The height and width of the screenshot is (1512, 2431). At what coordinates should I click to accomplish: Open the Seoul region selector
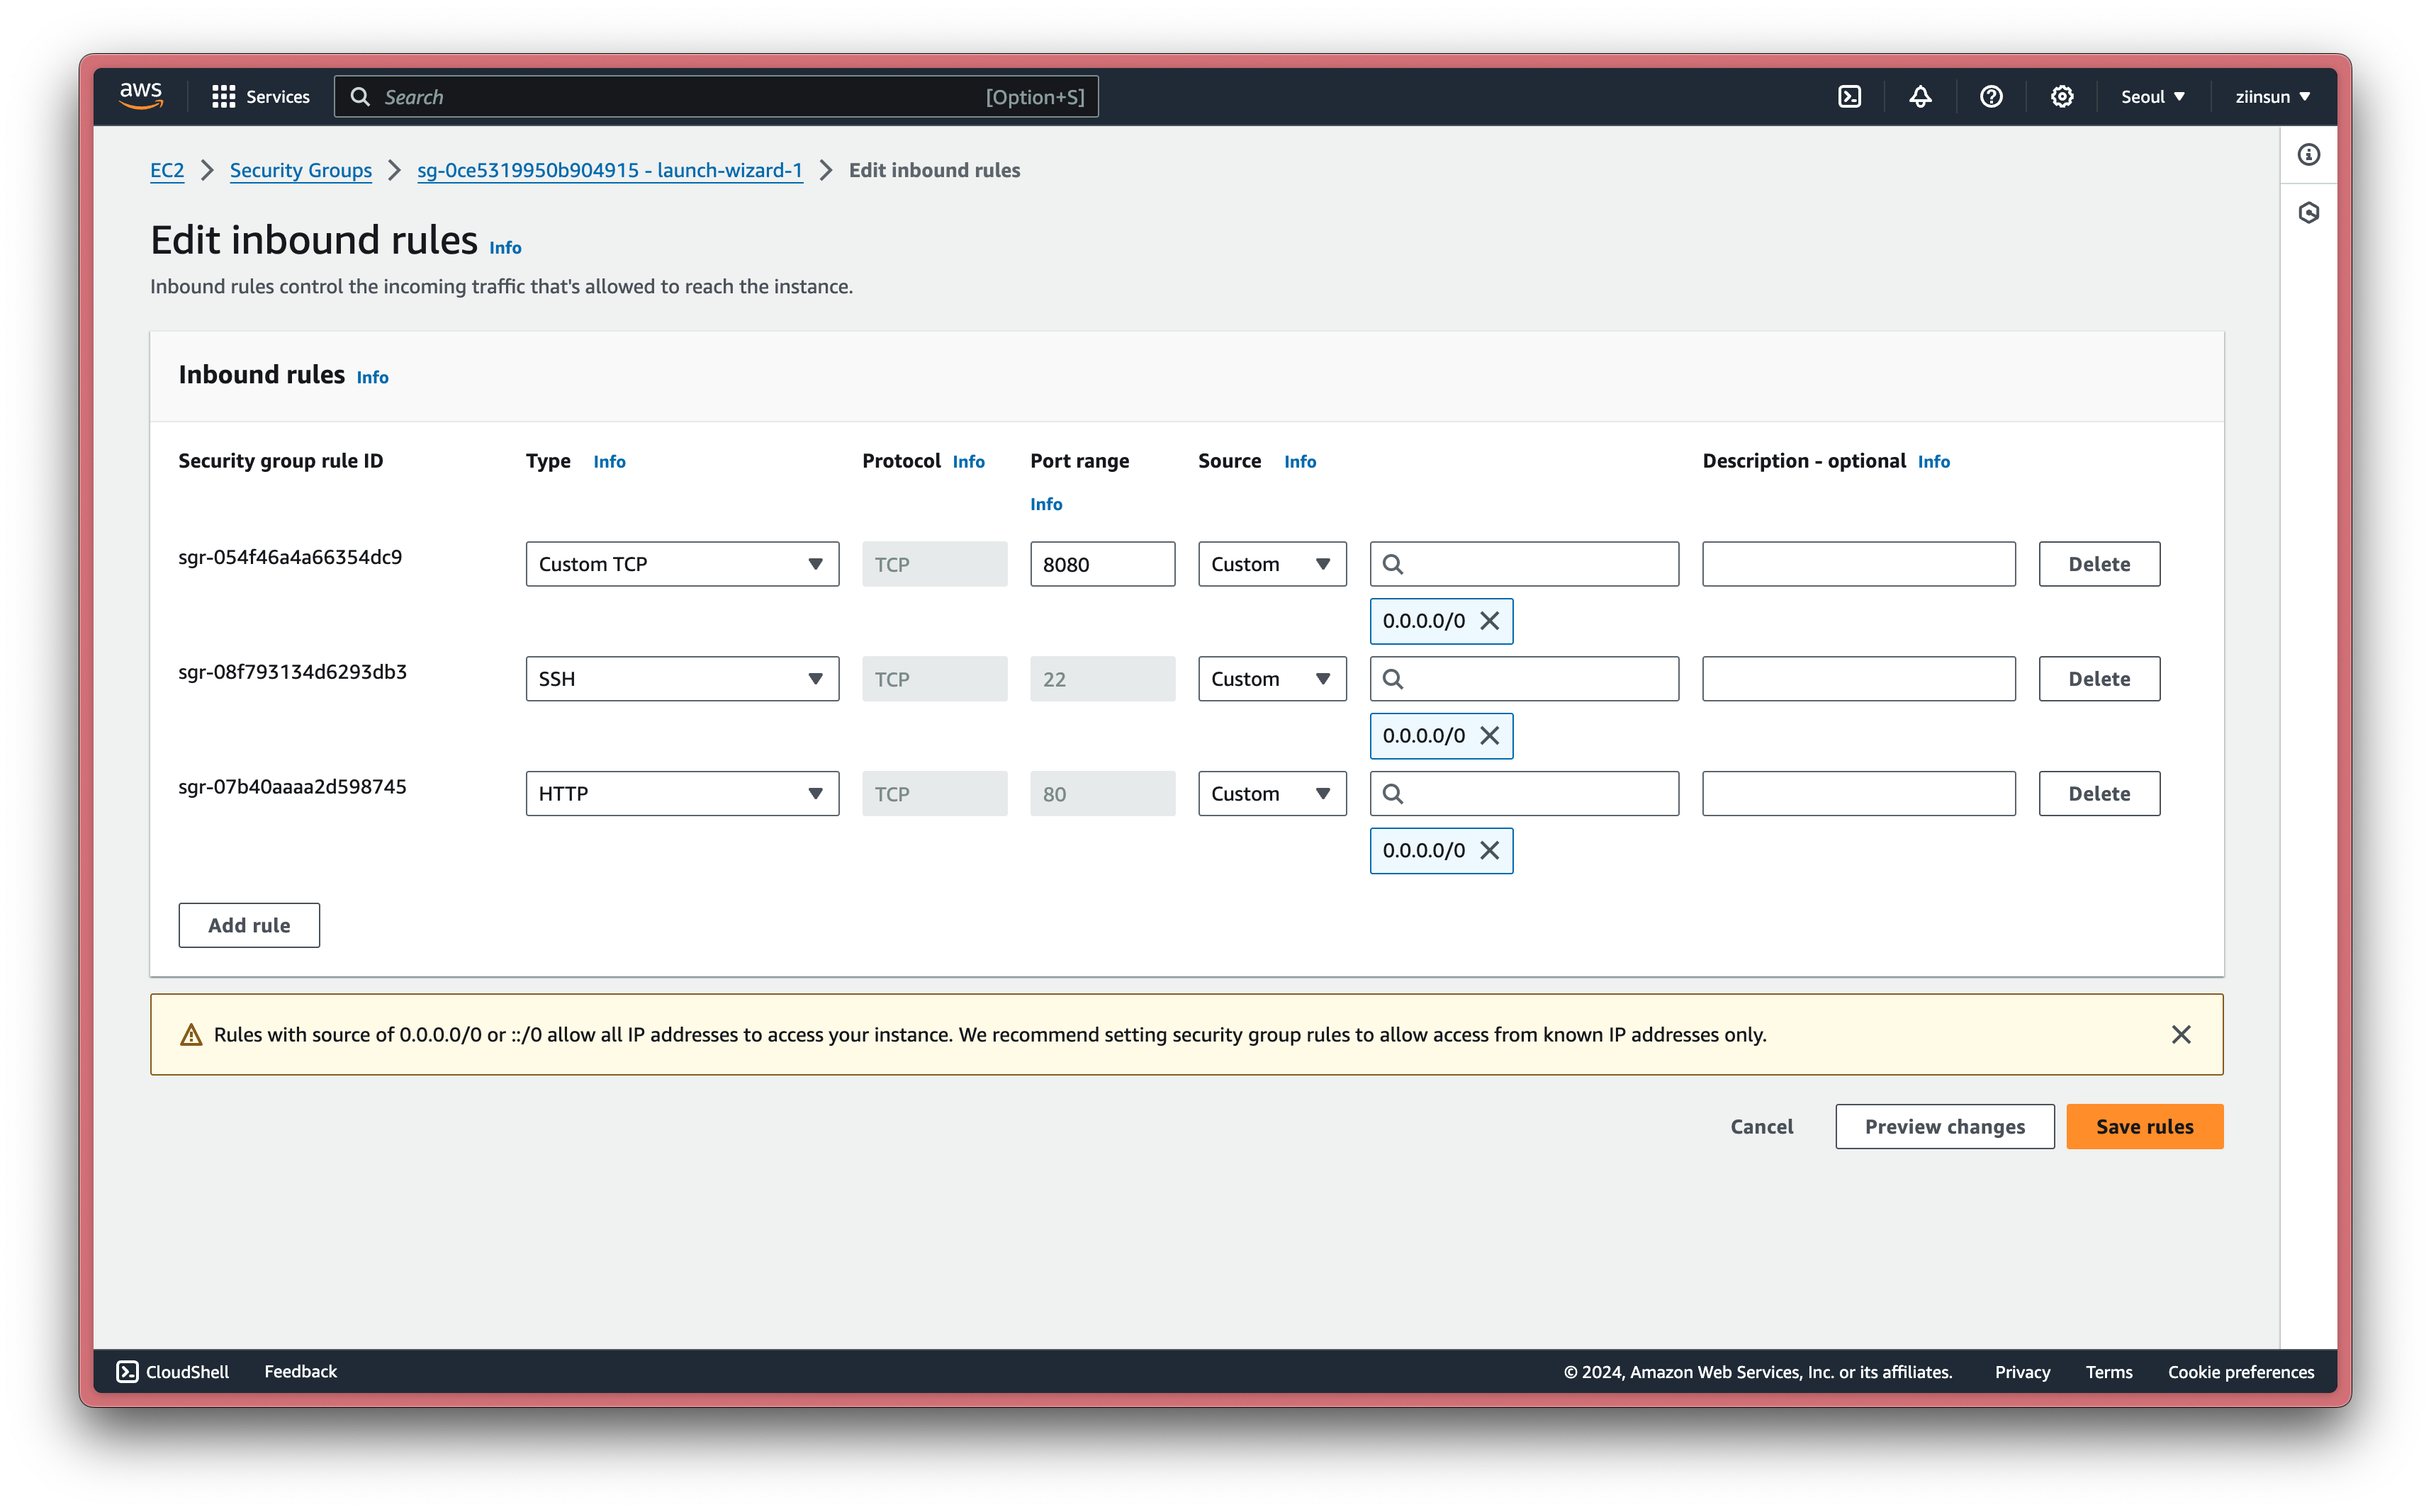click(x=2152, y=96)
